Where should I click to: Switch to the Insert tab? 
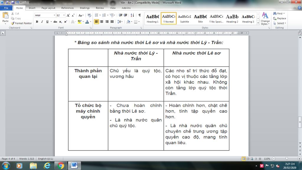click(32, 8)
